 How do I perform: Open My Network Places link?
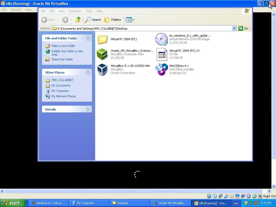point(64,96)
